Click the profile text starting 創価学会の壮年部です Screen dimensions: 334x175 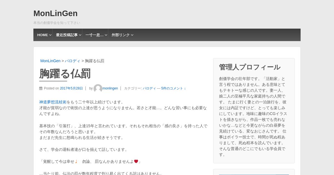253,116
